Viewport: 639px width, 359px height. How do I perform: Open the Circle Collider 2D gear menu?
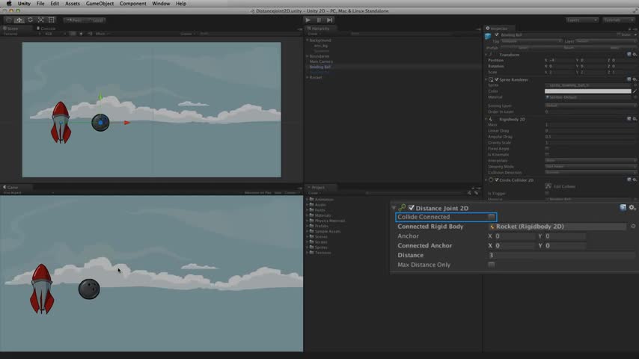tap(635, 179)
